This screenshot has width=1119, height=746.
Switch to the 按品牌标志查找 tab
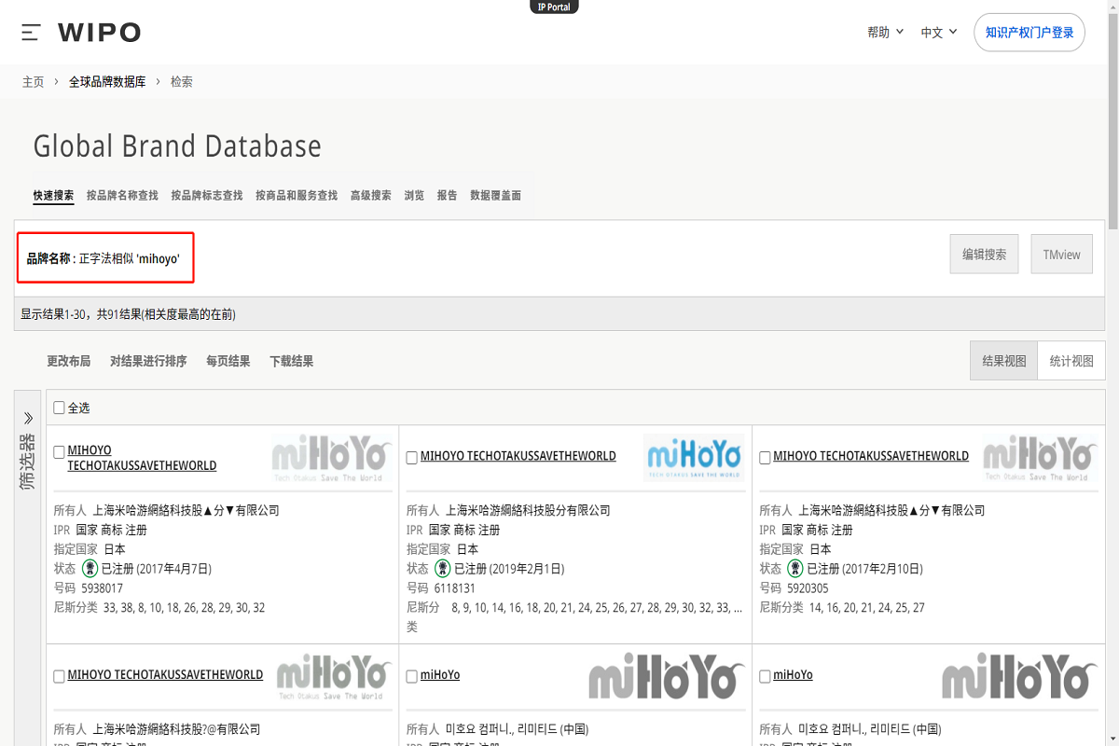tap(207, 196)
